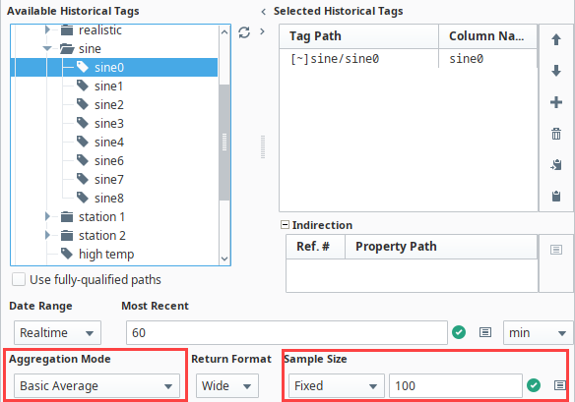Open the Return Format Wide dropdown

pyautogui.click(x=227, y=386)
